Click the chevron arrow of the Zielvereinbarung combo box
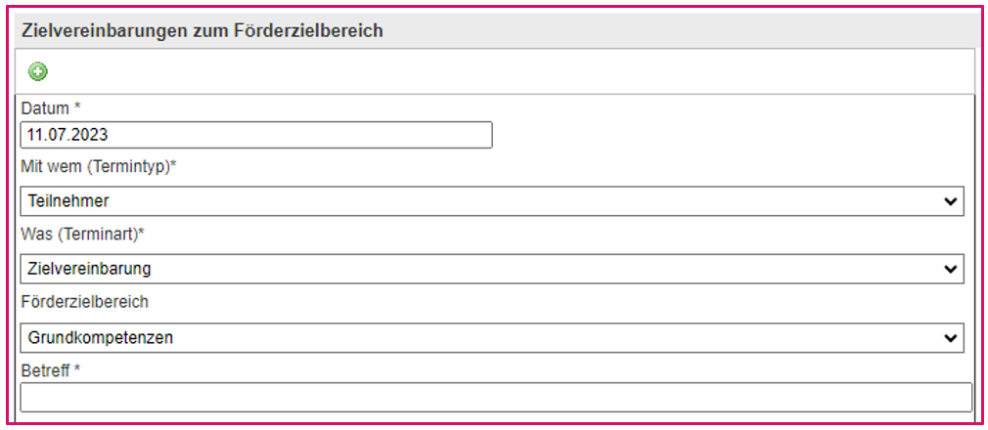The height and width of the screenshot is (430, 988). [950, 270]
